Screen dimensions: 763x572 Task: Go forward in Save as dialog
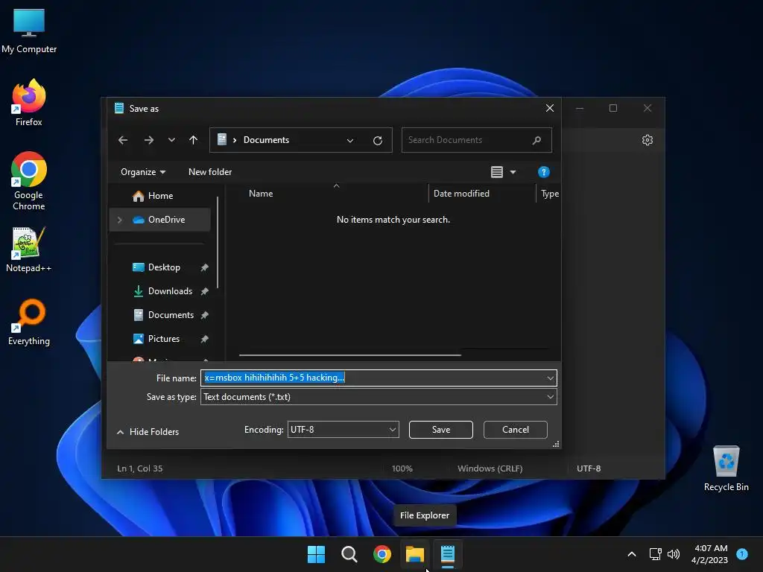(x=149, y=140)
